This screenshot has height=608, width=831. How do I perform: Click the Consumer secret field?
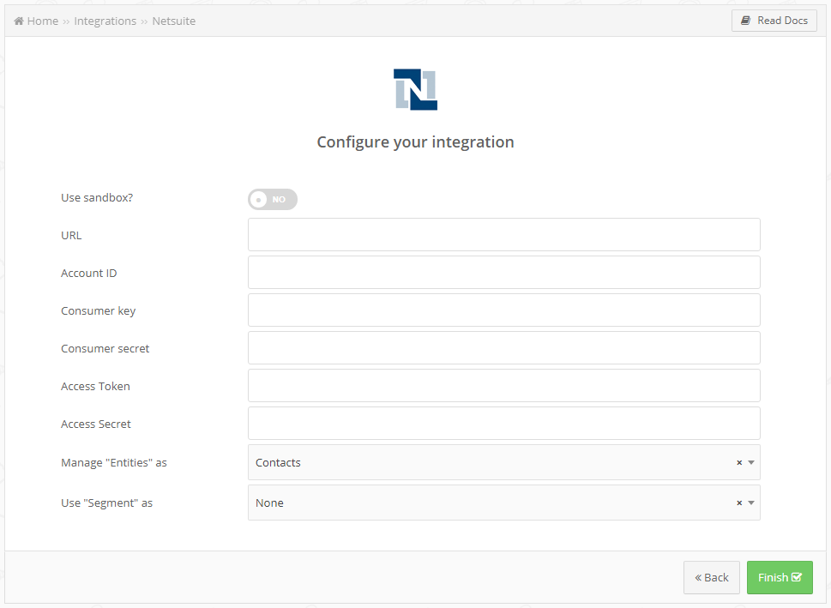[504, 347]
